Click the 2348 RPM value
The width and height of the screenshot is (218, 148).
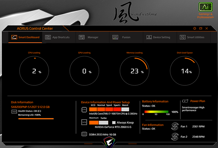pos(198,137)
